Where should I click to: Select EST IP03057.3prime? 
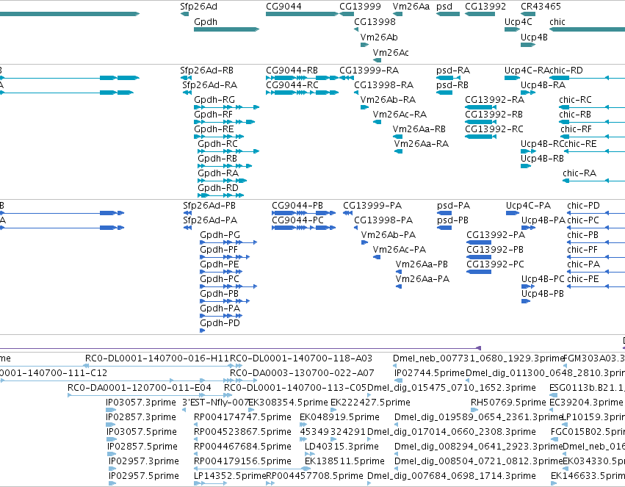click(141, 403)
